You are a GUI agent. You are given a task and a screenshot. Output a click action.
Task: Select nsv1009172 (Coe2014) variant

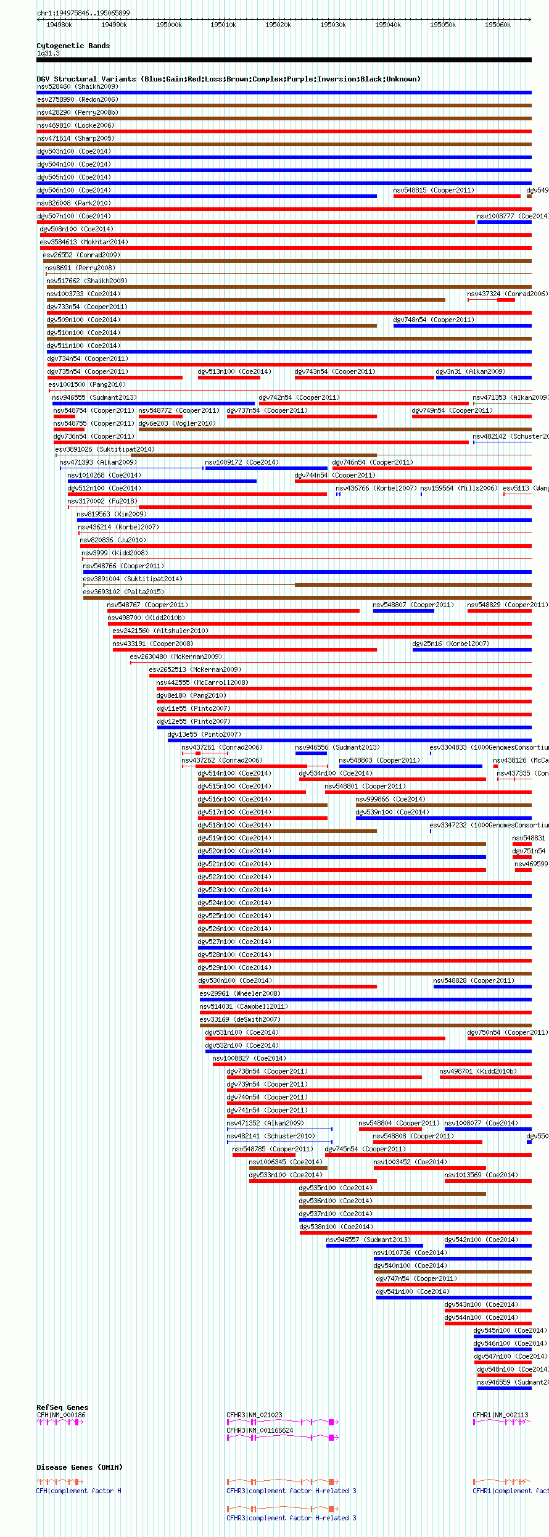(x=242, y=462)
